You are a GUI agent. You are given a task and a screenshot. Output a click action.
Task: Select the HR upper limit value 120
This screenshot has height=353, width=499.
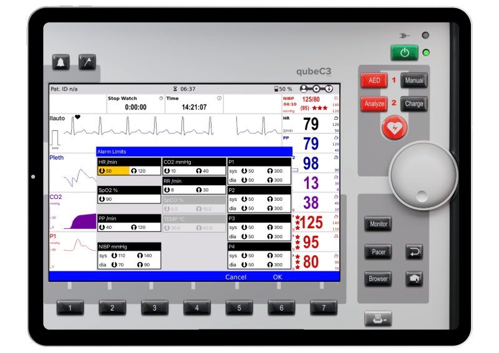click(x=145, y=171)
